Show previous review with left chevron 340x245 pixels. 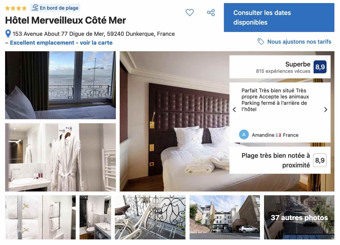[x=234, y=110]
